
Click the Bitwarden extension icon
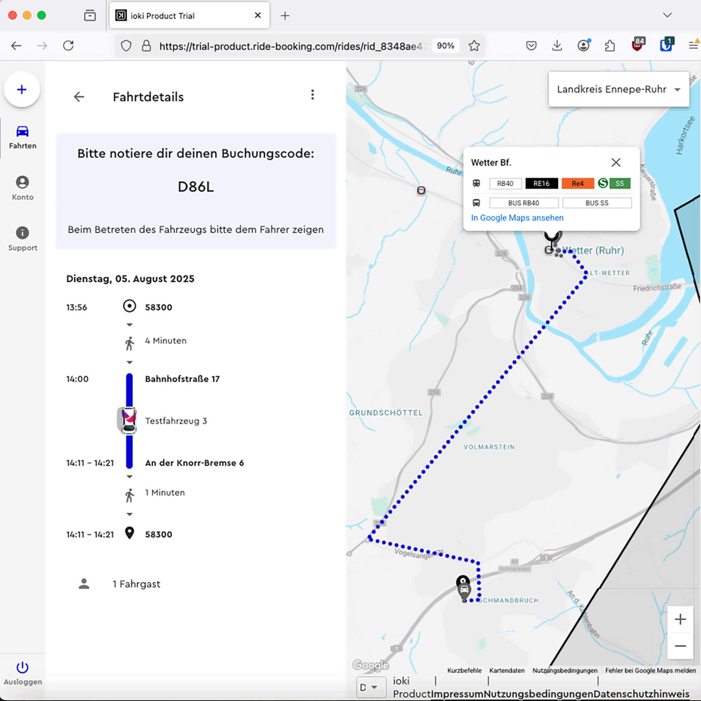pos(666,44)
